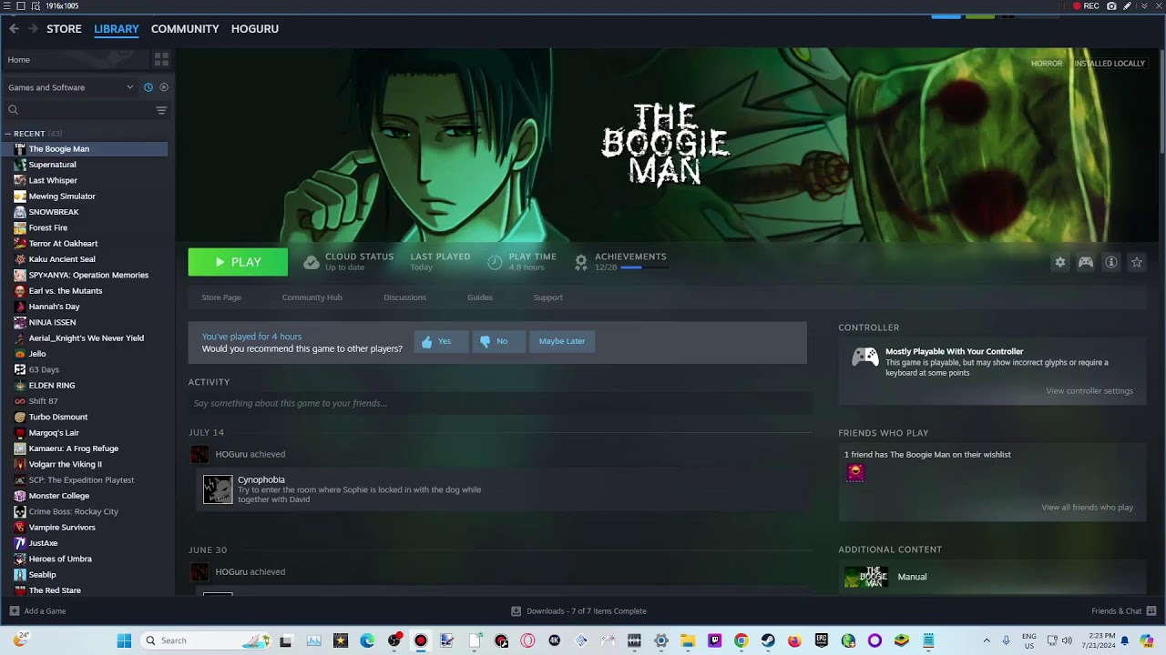Open Twitch from the taskbar
Image resolution: width=1166 pixels, height=655 pixels.
(715, 640)
